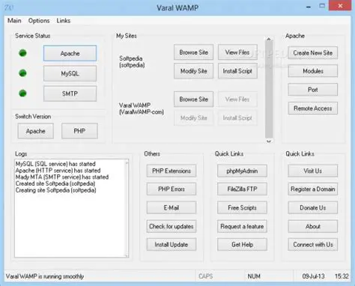The width and height of the screenshot is (355, 286).
Task: Click the green SMTP status indicator
Action: tap(22, 94)
